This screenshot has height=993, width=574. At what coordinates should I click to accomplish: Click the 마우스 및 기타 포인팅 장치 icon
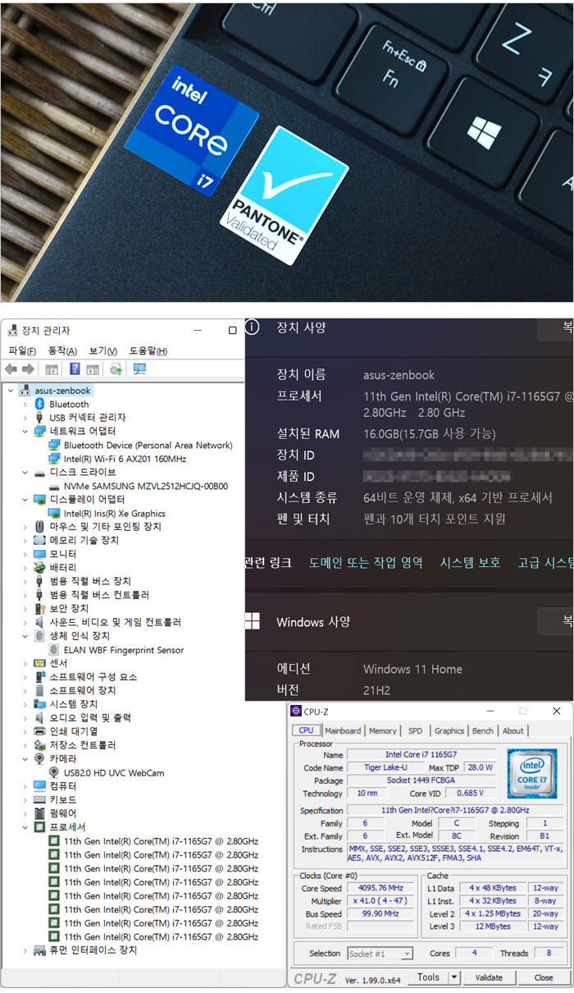[x=39, y=526]
